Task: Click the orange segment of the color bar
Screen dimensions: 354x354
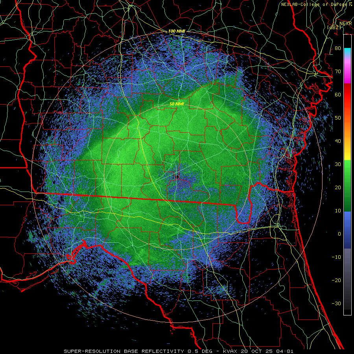Action: (347, 130)
